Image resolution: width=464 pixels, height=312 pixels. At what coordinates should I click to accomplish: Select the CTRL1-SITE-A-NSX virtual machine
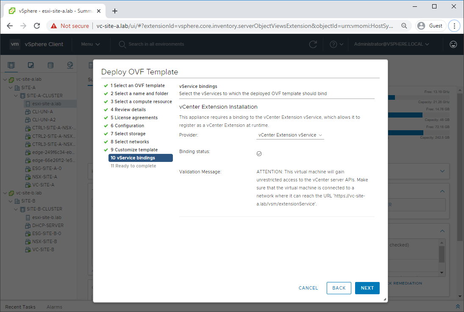point(53,128)
